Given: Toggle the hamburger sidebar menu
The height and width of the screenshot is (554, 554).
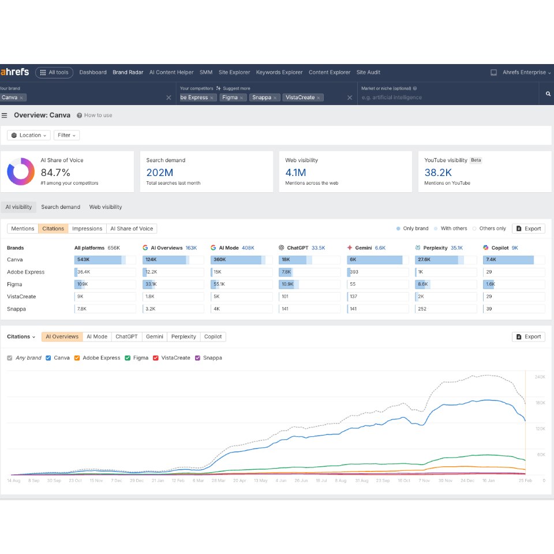Looking at the screenshot, I should pos(4,115).
